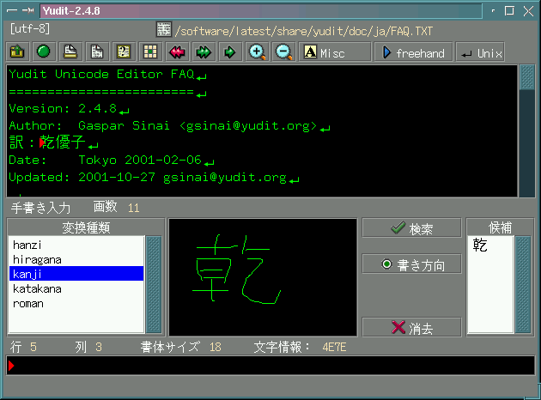Click the command input field at the bottom
The height and width of the screenshot is (400, 541).
pos(270,367)
